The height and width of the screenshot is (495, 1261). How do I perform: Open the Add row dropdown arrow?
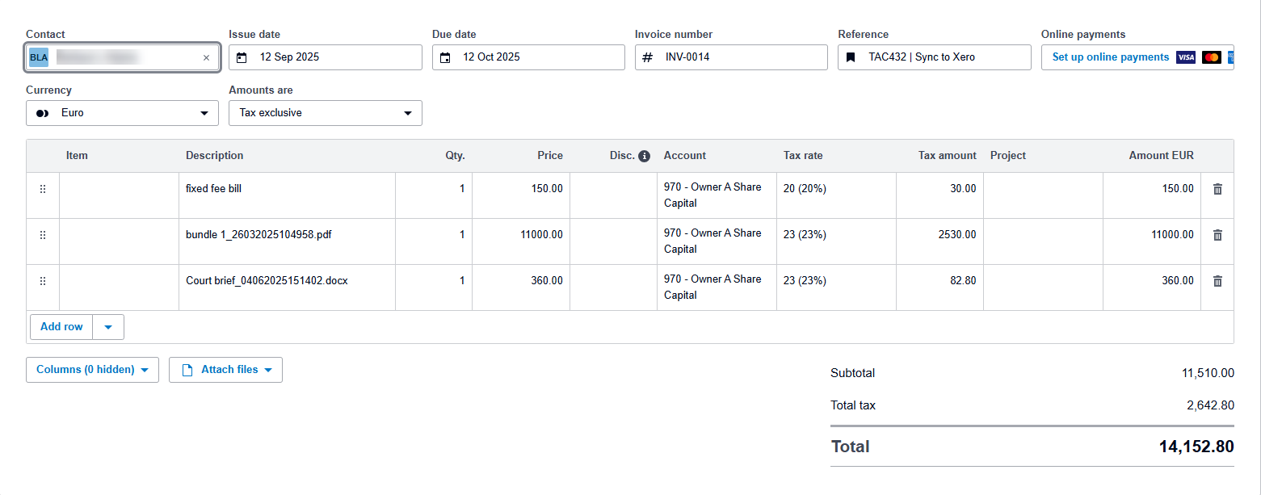(x=108, y=327)
